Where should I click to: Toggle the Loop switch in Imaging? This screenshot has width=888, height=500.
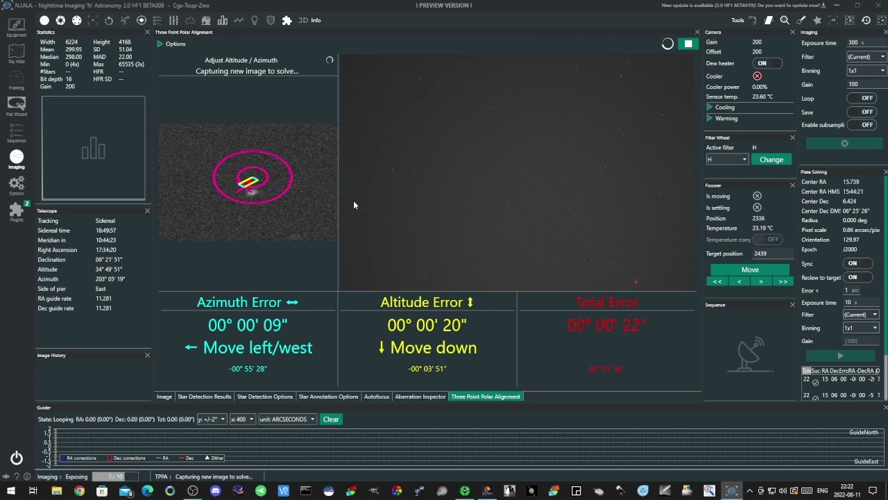tap(860, 98)
